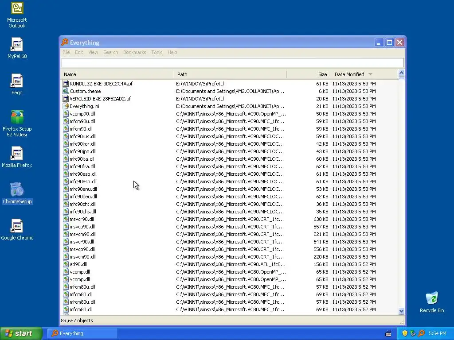Click the 156 KB size of atl90.dll
Screen dimensions: 454x340
321,264
